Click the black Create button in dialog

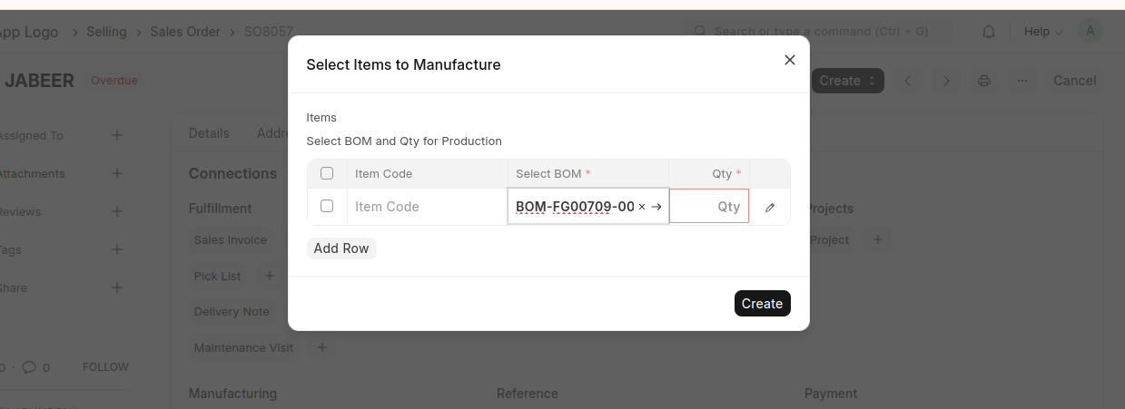[x=762, y=304]
